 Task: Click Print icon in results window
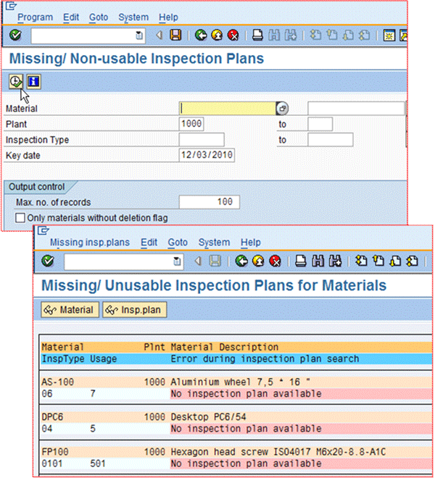tap(301, 261)
